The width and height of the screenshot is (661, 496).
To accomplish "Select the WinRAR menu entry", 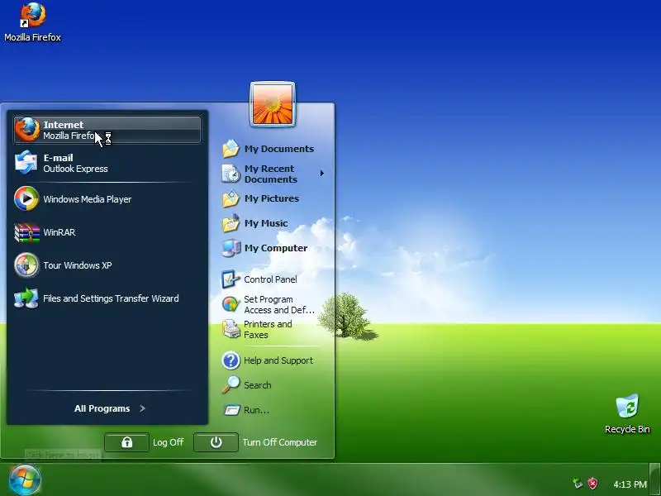I will coord(107,232).
